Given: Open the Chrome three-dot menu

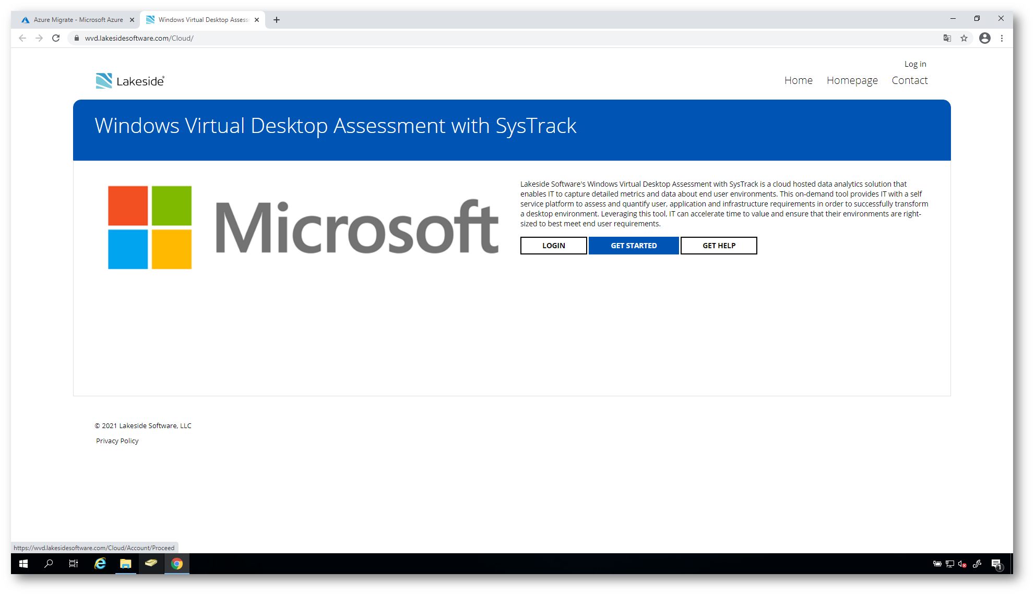Looking at the screenshot, I should tap(1002, 38).
